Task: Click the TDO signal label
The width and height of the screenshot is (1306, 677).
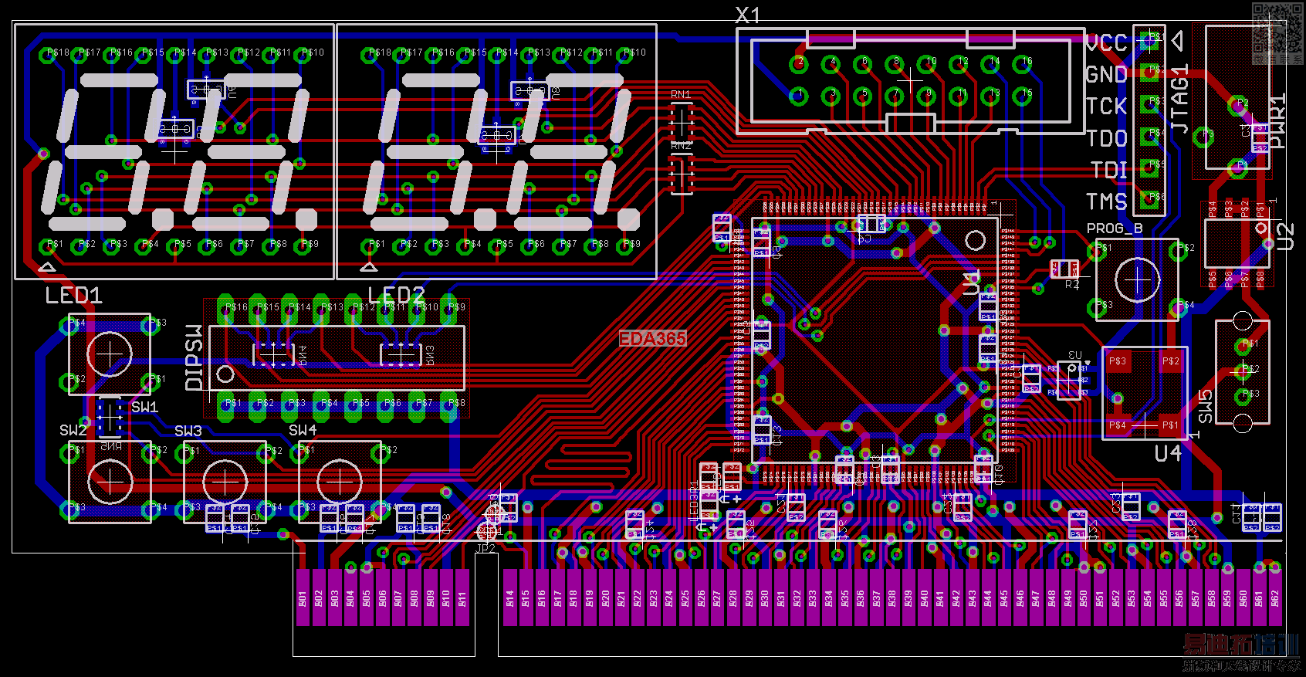Action: pos(1107,139)
